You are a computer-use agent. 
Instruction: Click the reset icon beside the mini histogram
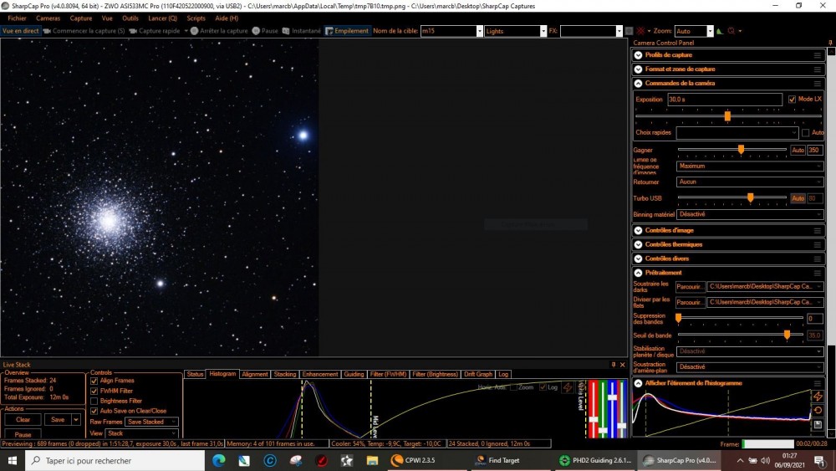click(x=818, y=411)
